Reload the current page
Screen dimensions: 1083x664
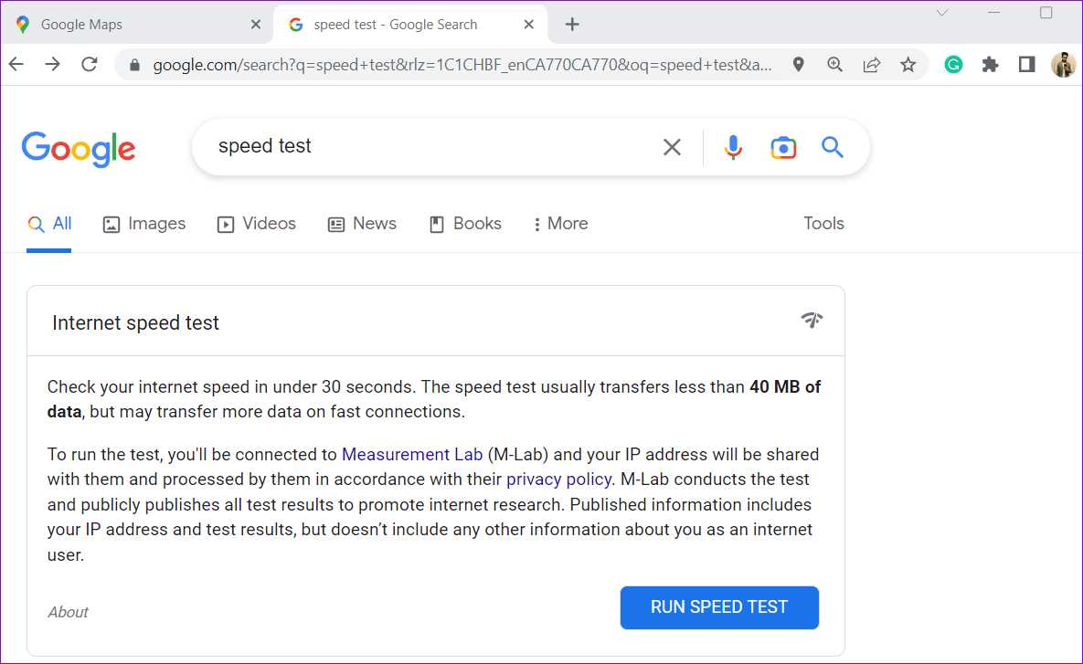pyautogui.click(x=89, y=65)
